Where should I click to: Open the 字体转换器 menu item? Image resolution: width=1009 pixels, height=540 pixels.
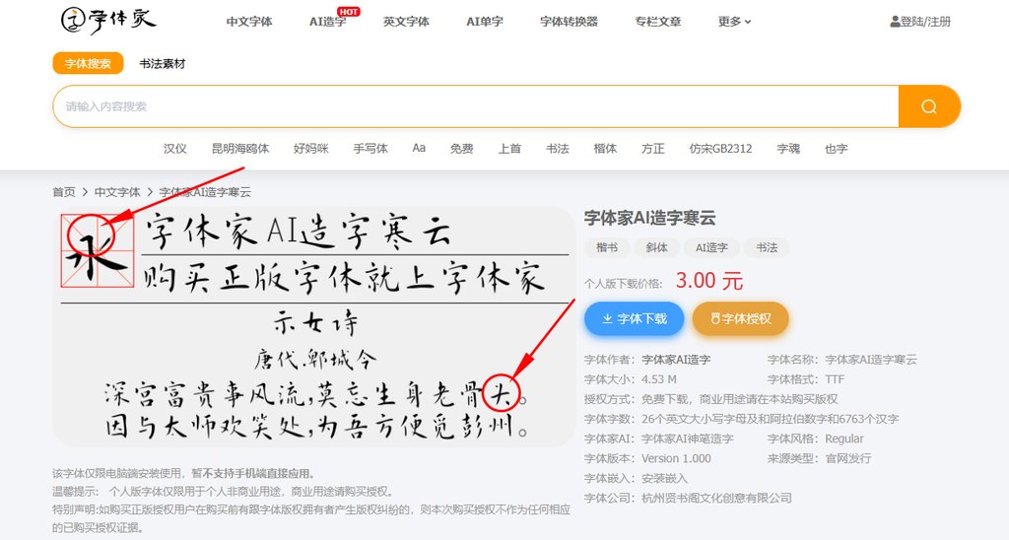tap(569, 22)
